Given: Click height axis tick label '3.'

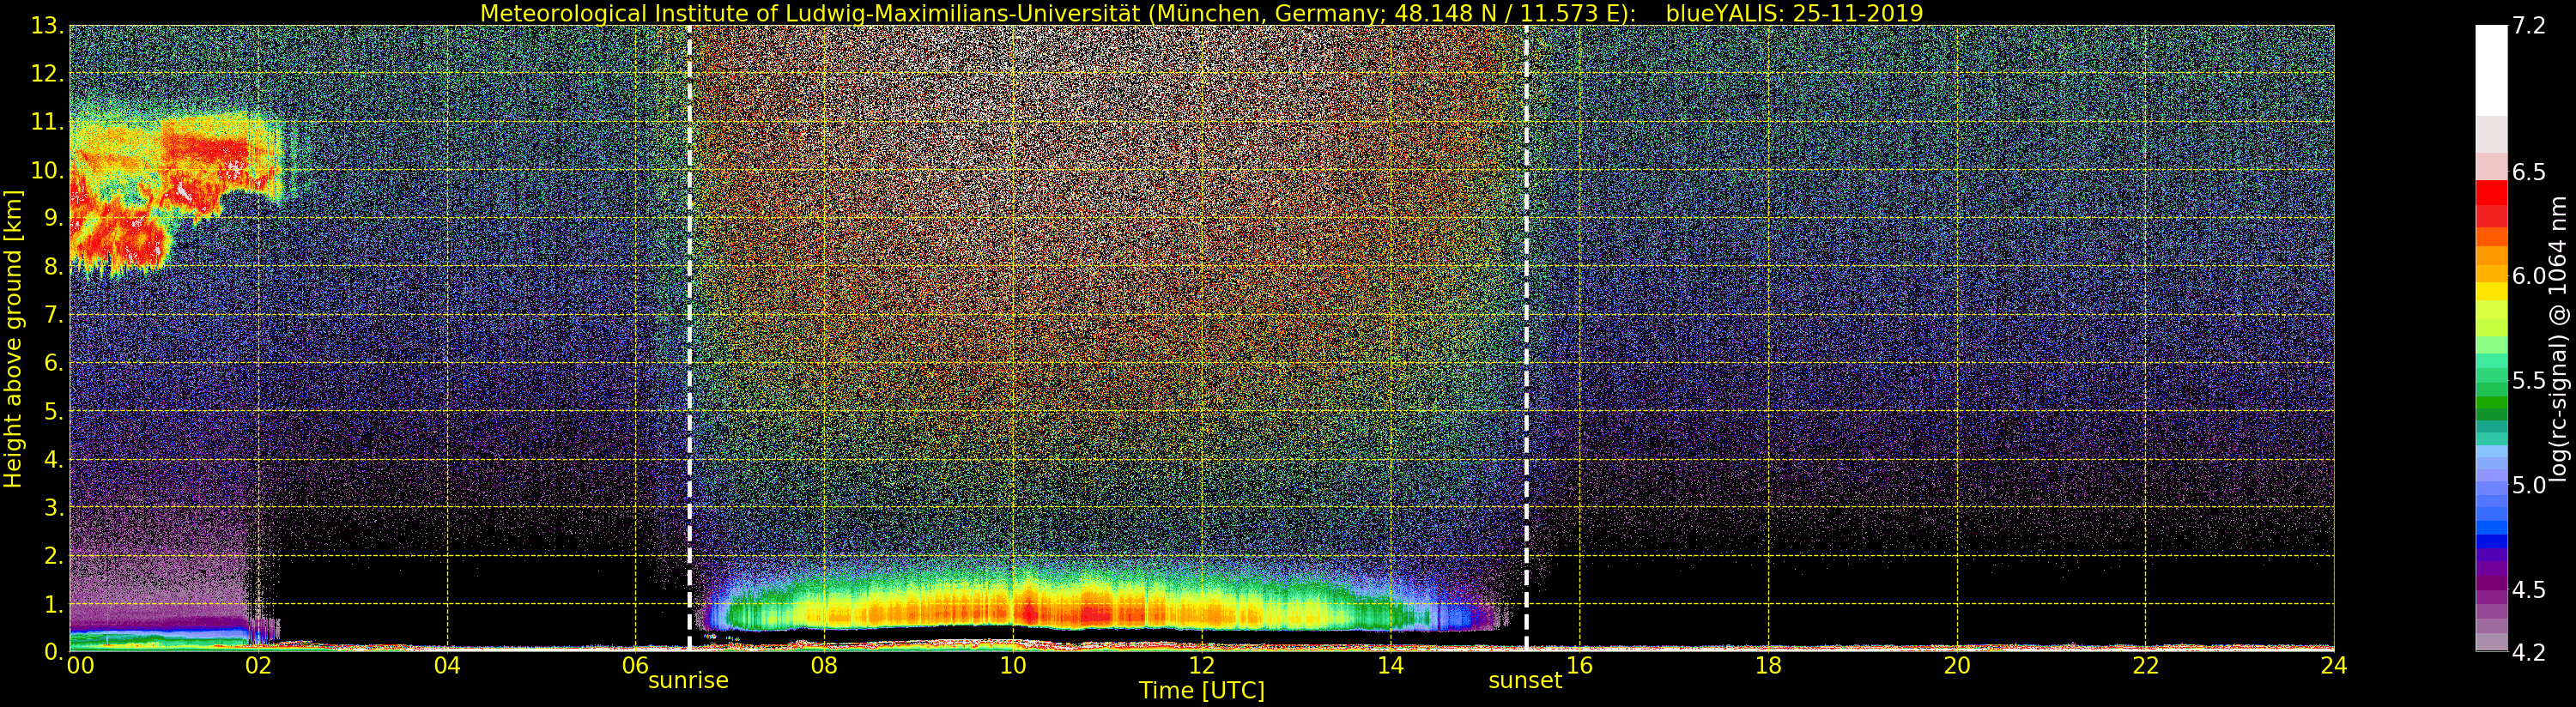Looking at the screenshot, I should (53, 507).
